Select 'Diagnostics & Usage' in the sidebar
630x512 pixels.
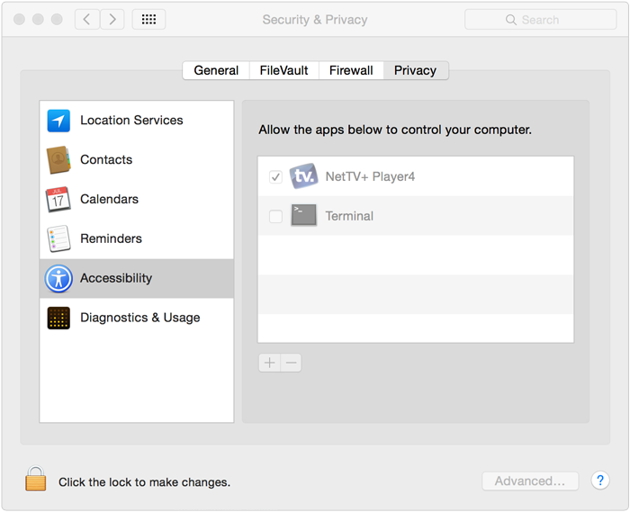(137, 318)
